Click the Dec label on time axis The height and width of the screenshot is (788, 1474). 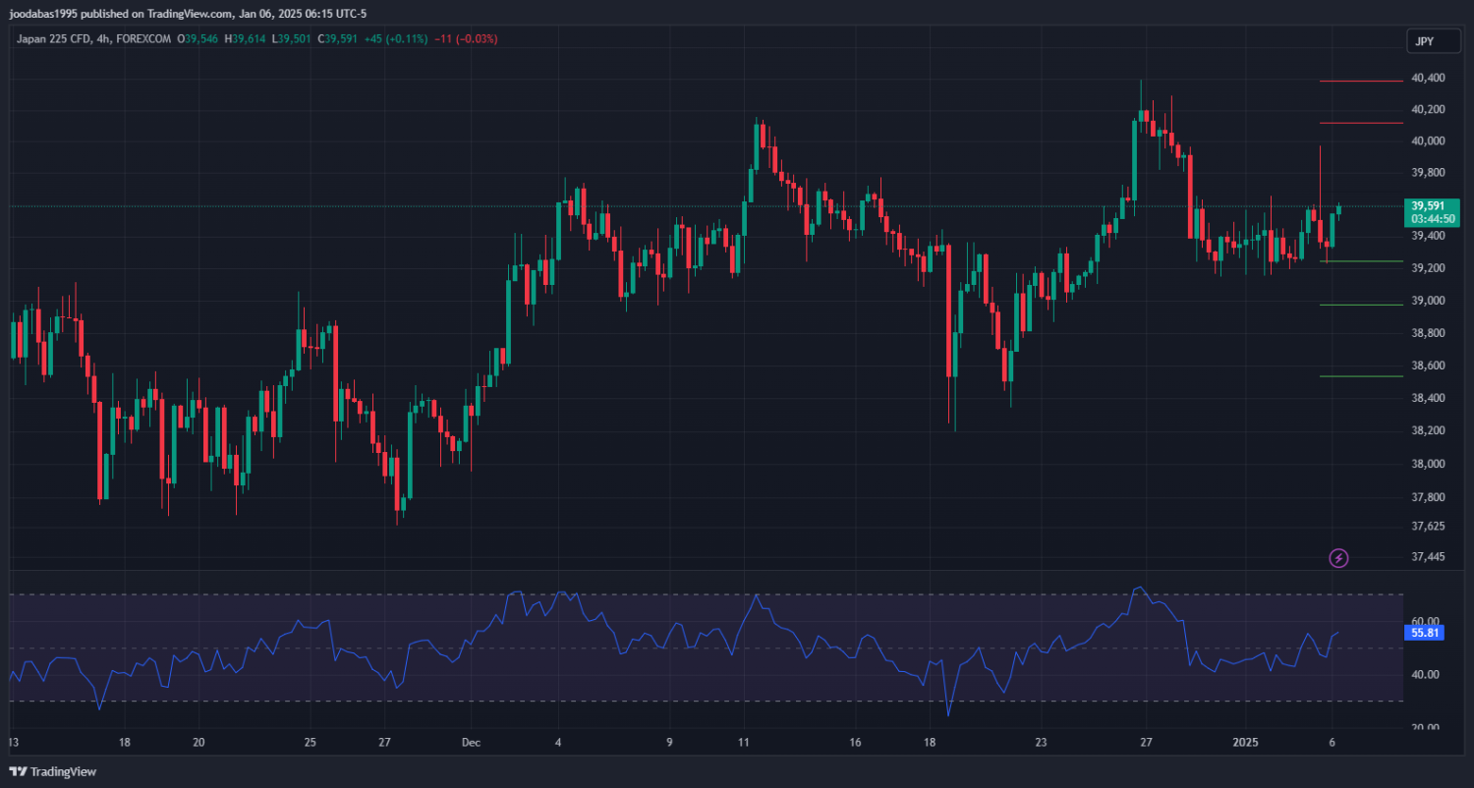point(469,742)
